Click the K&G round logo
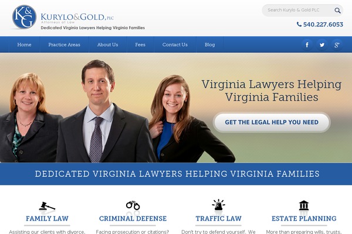Viewport: 352px width, 234px height. (x=24, y=17)
